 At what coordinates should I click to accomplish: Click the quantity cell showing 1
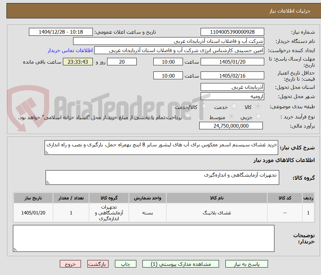(71, 213)
